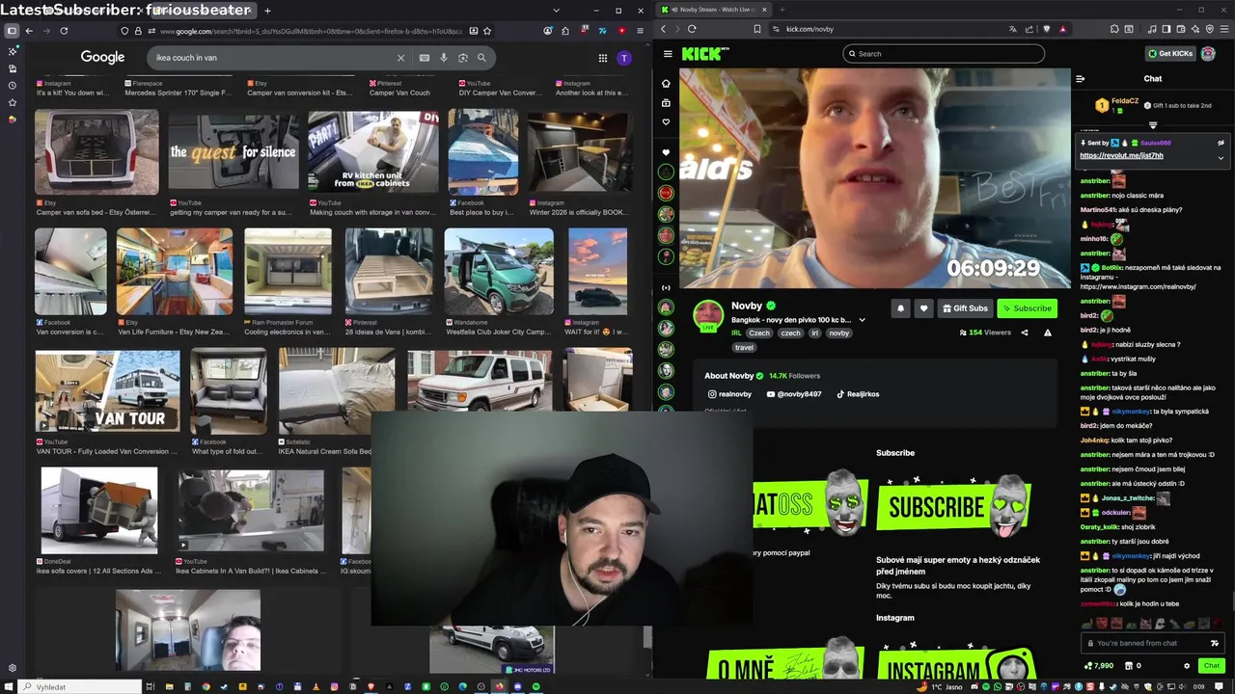Open the Google apps grid

tap(603, 58)
